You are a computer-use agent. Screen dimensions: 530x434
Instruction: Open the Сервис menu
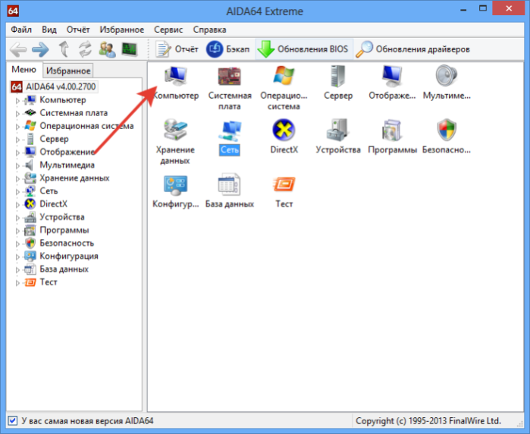coord(168,30)
